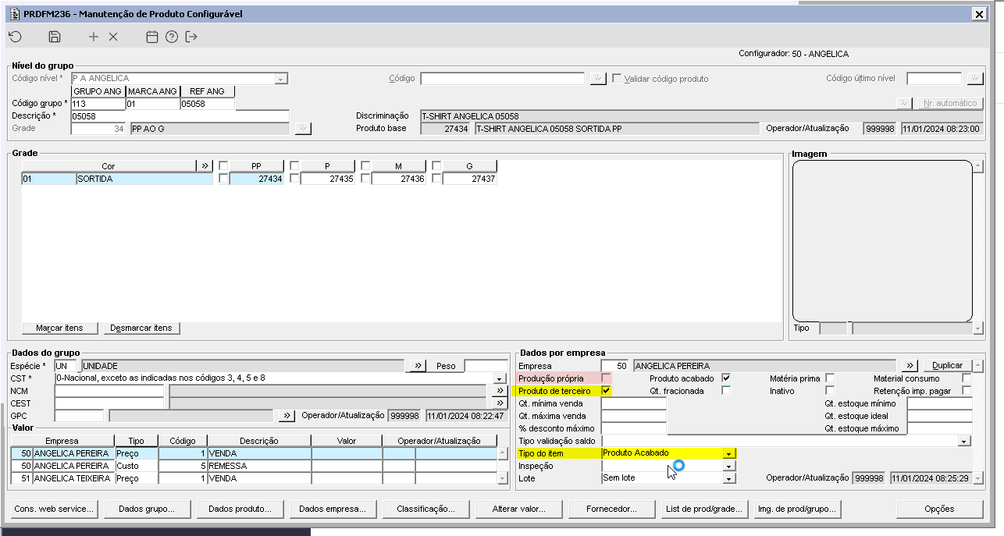Open lookup next to Código último nível

click(x=974, y=78)
